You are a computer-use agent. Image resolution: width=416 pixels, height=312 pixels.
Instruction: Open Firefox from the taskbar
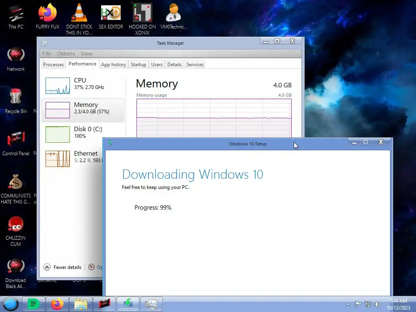coord(57,304)
